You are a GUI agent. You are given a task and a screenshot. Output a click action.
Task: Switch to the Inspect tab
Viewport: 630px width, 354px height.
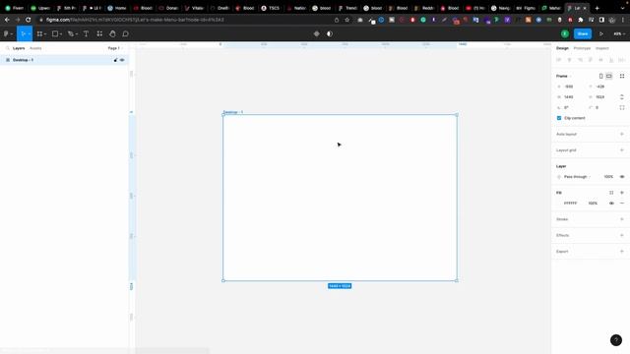tap(601, 48)
